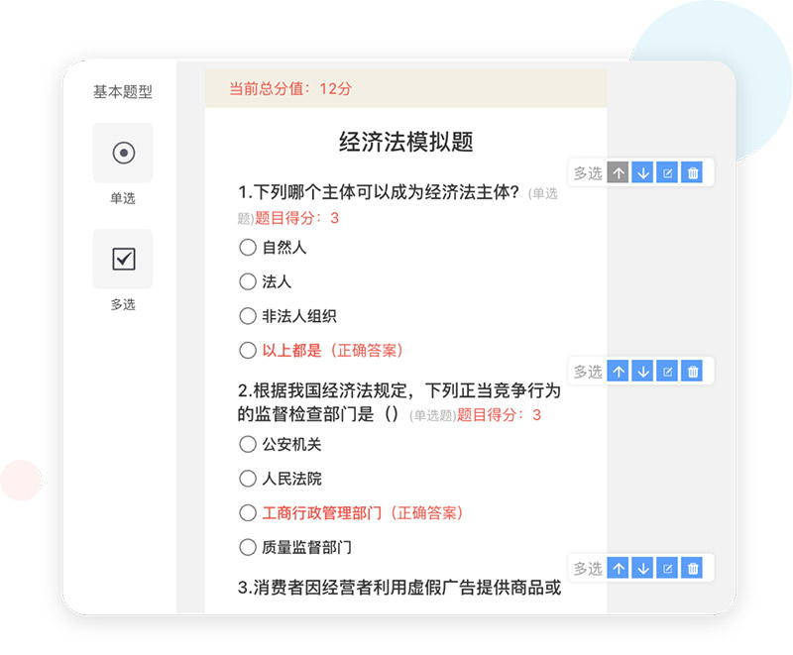
Task: Remove question 3 with the trash icon
Action: point(693,568)
